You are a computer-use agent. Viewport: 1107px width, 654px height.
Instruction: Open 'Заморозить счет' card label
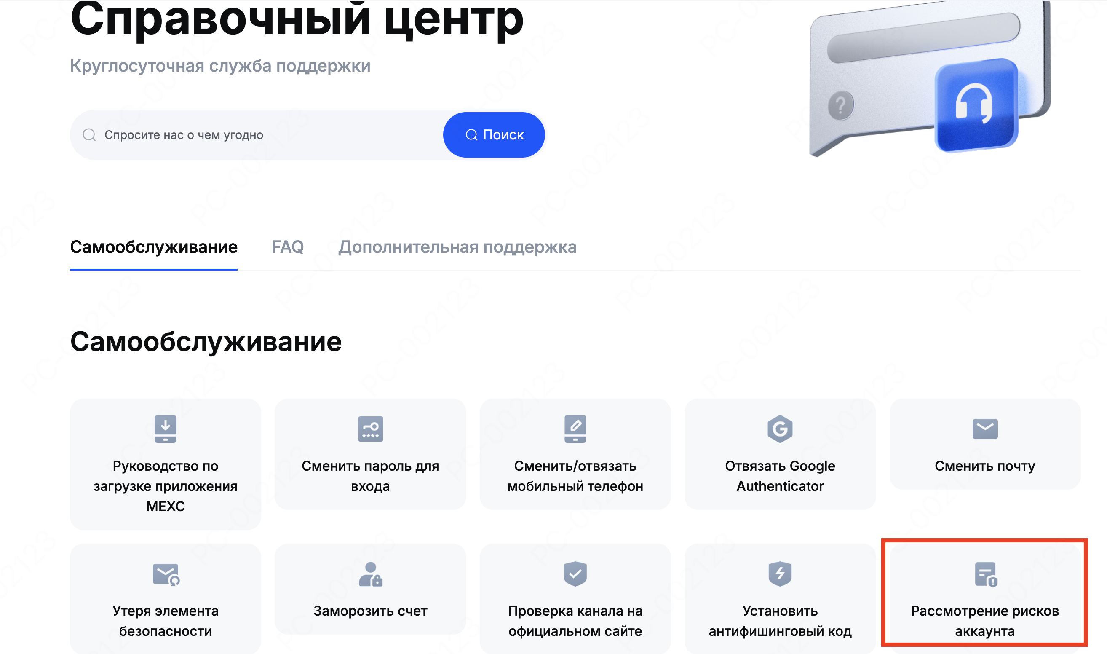[x=370, y=611]
